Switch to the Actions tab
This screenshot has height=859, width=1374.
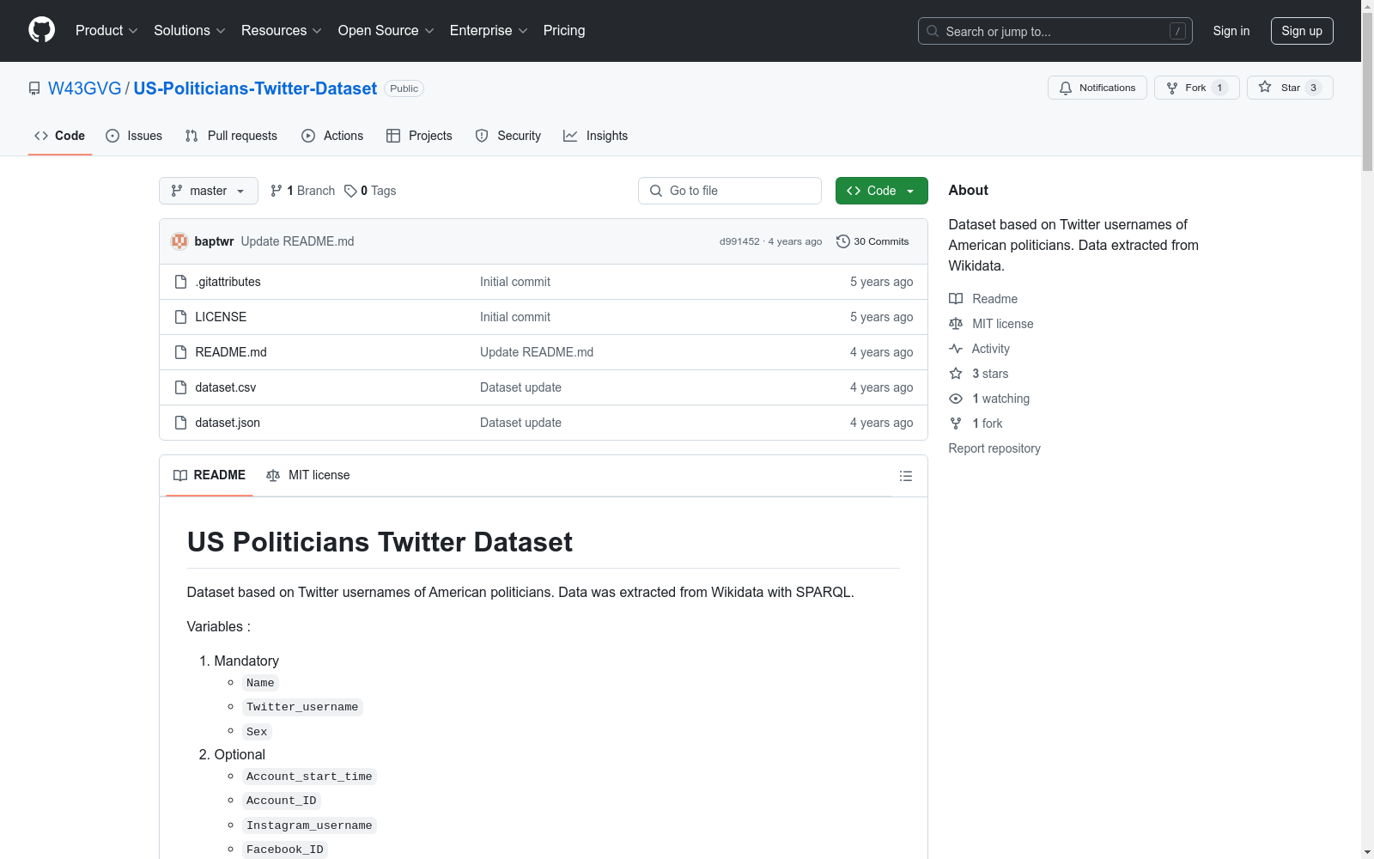point(332,136)
